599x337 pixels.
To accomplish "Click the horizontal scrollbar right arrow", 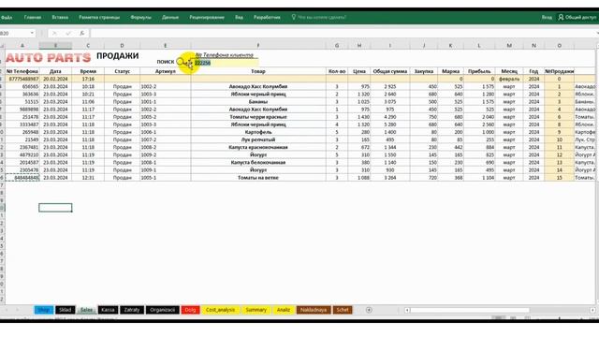I will (x=592, y=310).
